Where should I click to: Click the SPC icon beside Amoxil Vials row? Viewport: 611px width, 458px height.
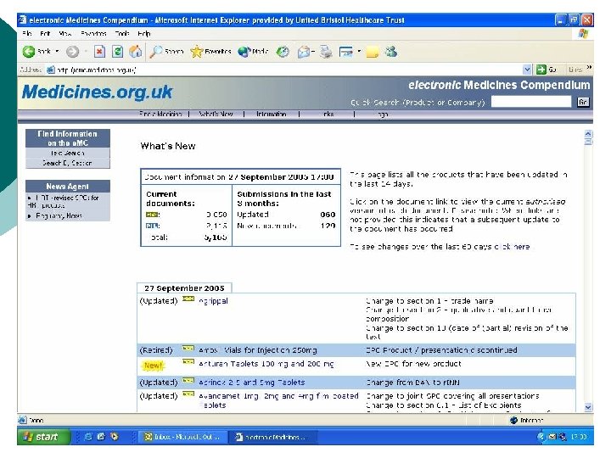click(188, 349)
